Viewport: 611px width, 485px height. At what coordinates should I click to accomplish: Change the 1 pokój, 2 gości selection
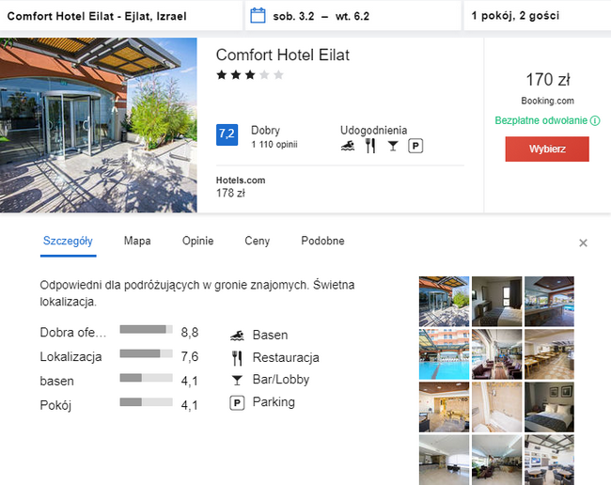point(538,16)
